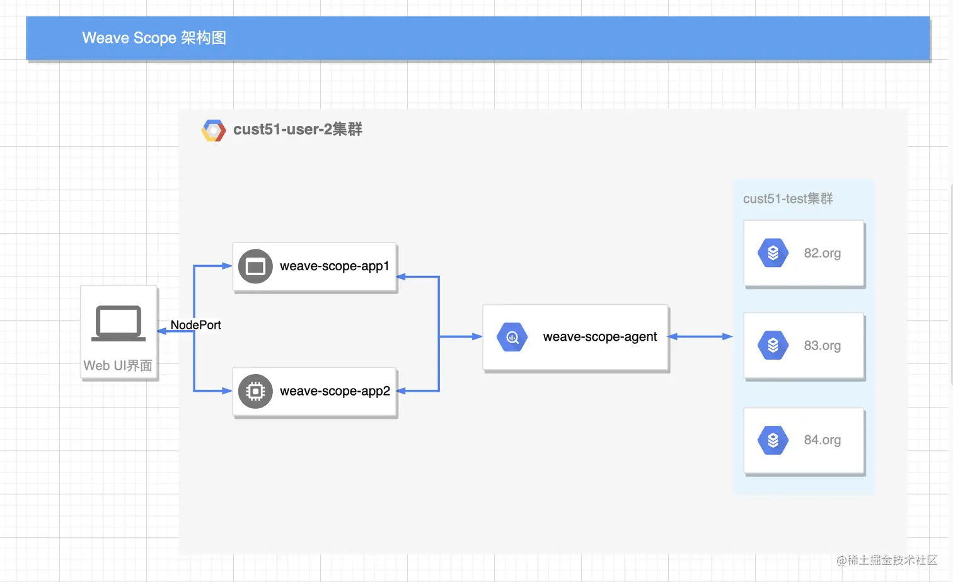Select the Google Cloud icon beside cust51-user-2集群
The image size is (953, 582).
pyautogui.click(x=214, y=130)
